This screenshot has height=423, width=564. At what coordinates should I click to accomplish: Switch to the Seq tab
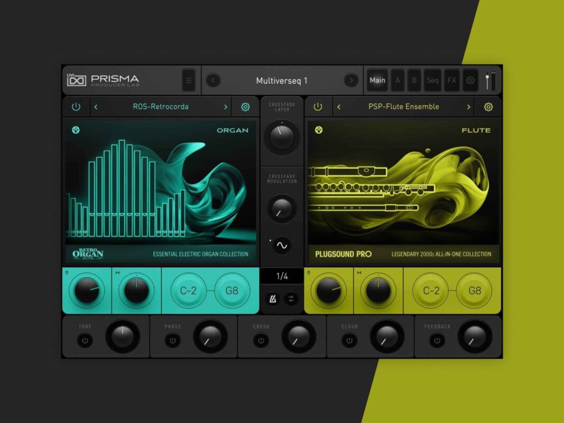432,80
